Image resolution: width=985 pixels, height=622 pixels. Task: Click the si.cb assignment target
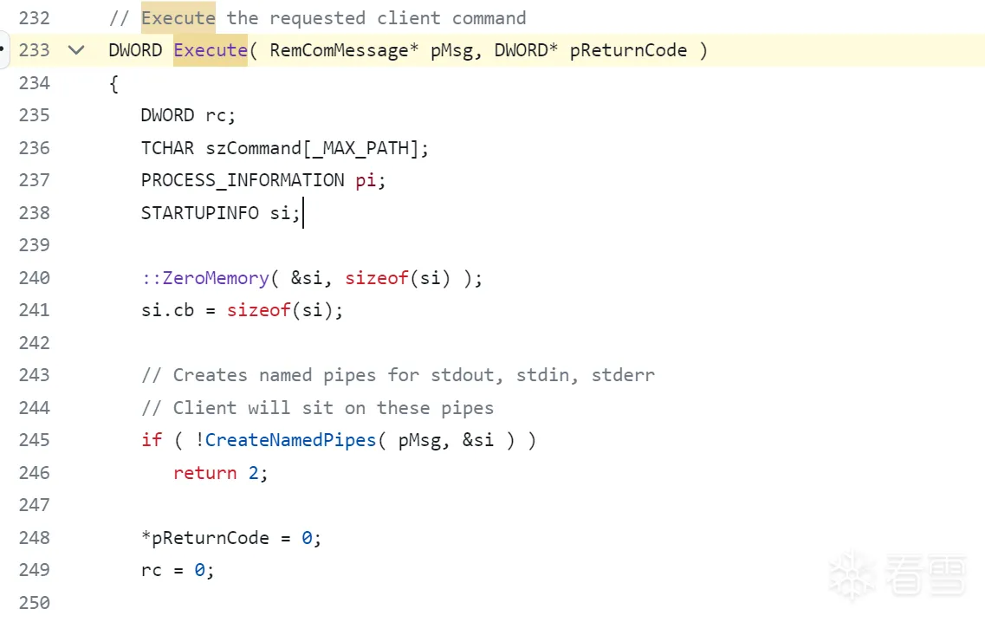pyautogui.click(x=168, y=310)
